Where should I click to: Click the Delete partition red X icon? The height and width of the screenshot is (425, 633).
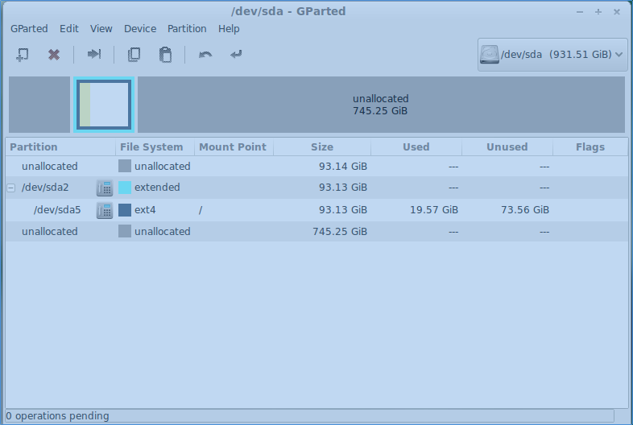(x=54, y=54)
